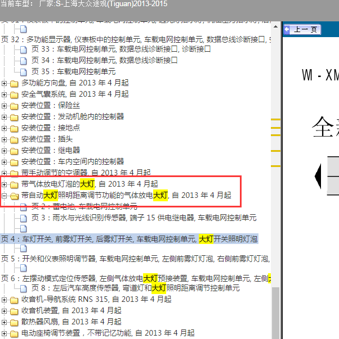Select 安装位置：发动机舱内的控制器 label
This screenshot has height=339, width=339.
(x=73, y=116)
